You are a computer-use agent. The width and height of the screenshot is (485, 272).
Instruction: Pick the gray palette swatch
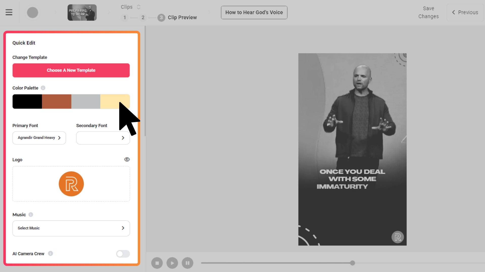click(86, 101)
